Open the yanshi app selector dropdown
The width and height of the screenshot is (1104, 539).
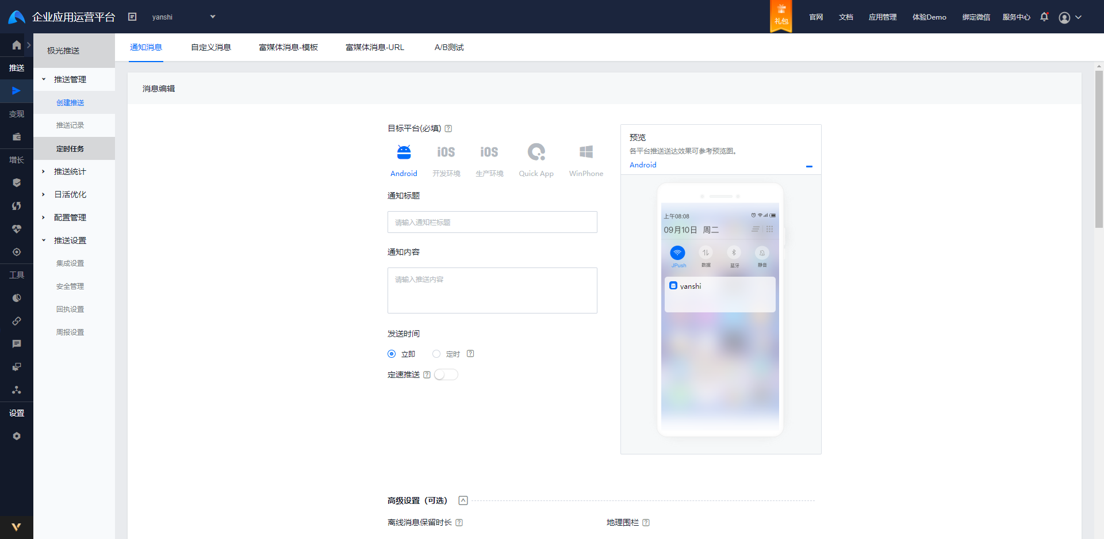[184, 17]
